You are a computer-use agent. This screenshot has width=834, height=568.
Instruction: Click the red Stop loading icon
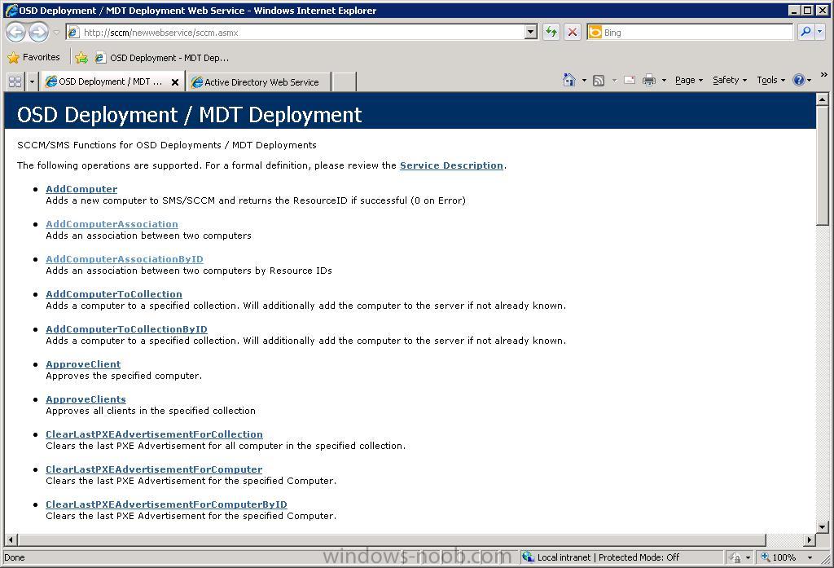573,33
